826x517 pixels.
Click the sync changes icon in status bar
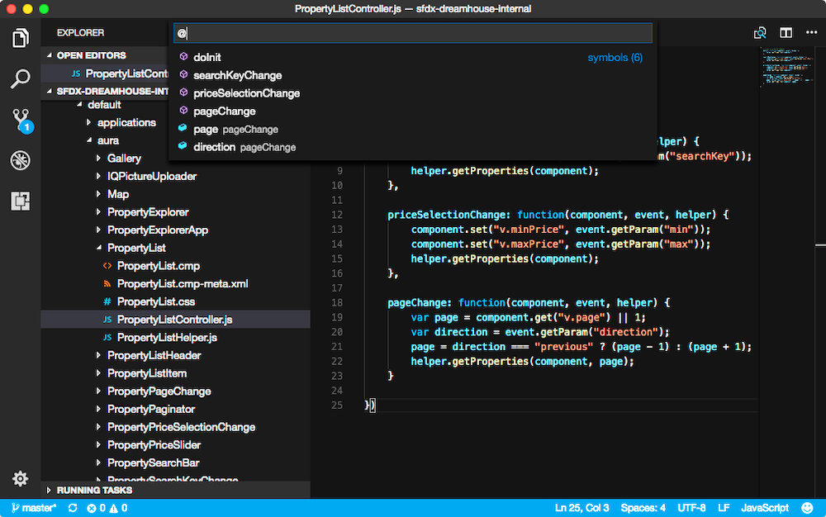pyautogui.click(x=73, y=508)
